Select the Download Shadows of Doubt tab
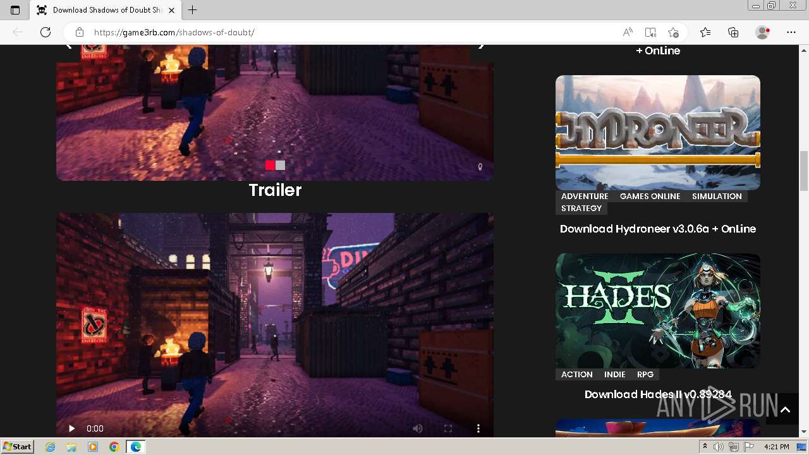The height and width of the screenshot is (455, 809). pyautogui.click(x=106, y=10)
